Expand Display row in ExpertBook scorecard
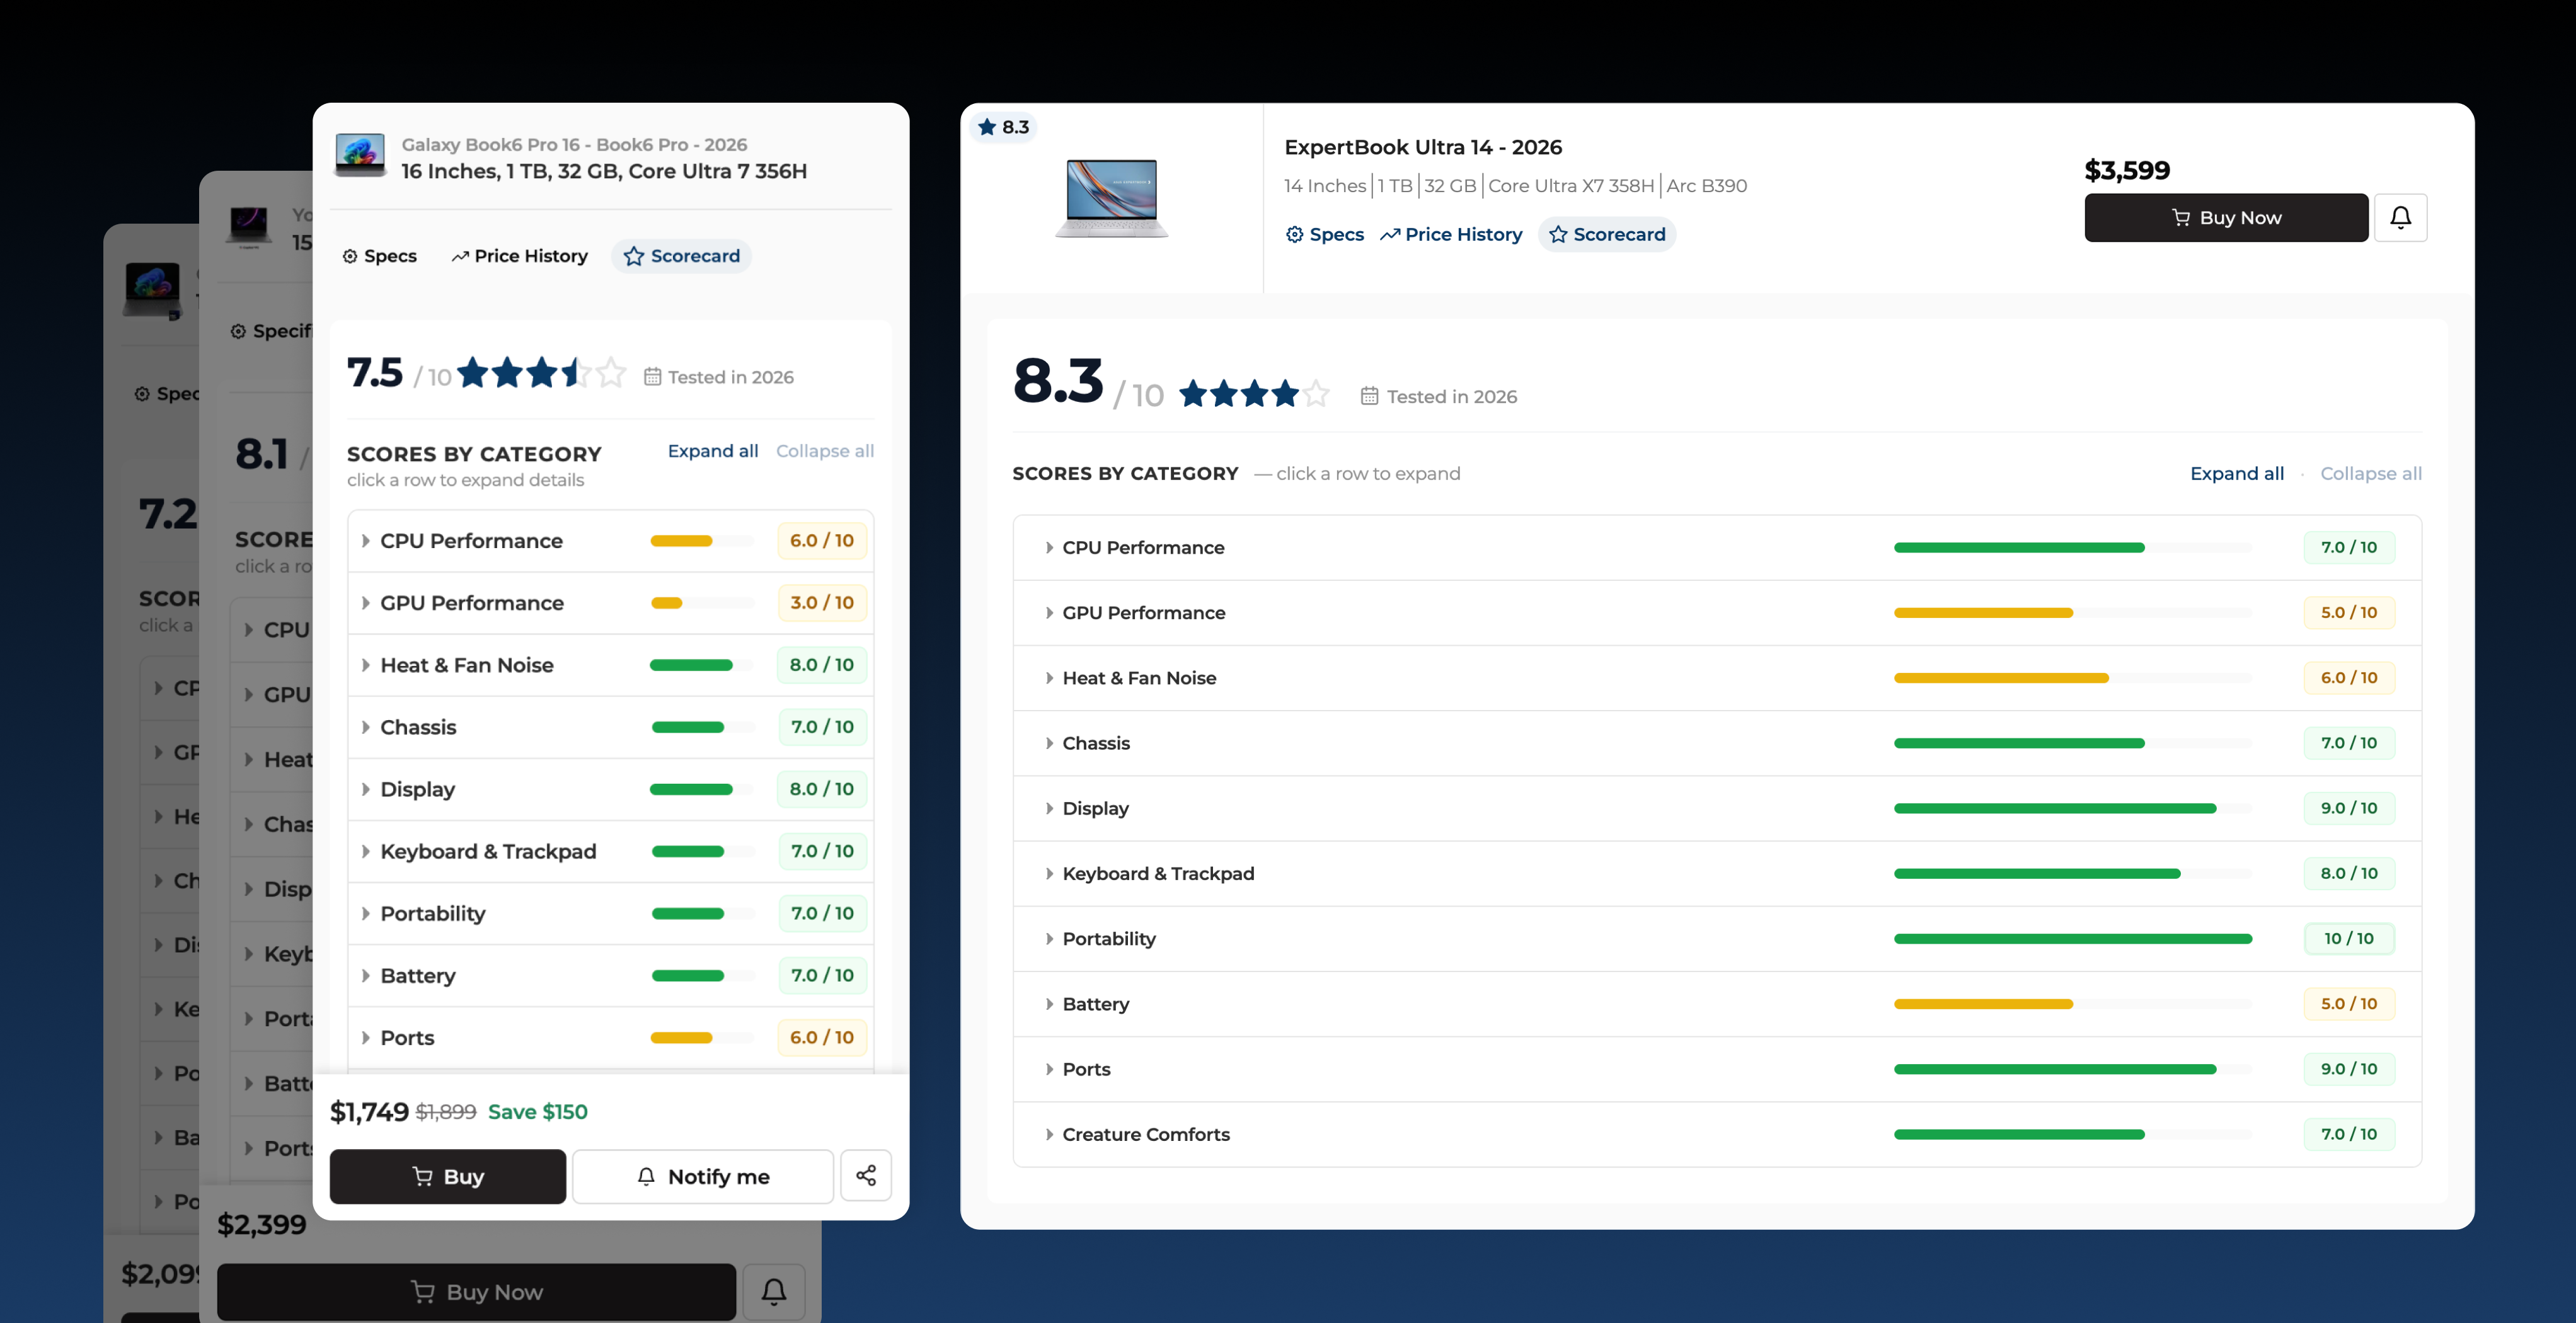2576x1323 pixels. (1717, 808)
